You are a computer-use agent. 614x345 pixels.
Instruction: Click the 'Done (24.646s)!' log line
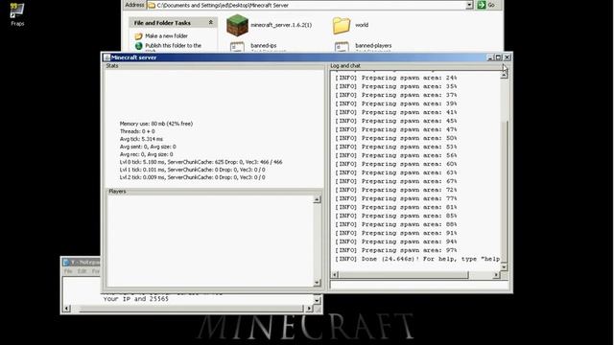pos(417,259)
